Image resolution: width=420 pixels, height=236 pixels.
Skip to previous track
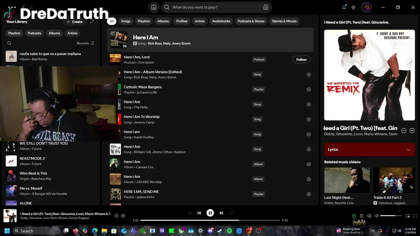click(x=199, y=213)
